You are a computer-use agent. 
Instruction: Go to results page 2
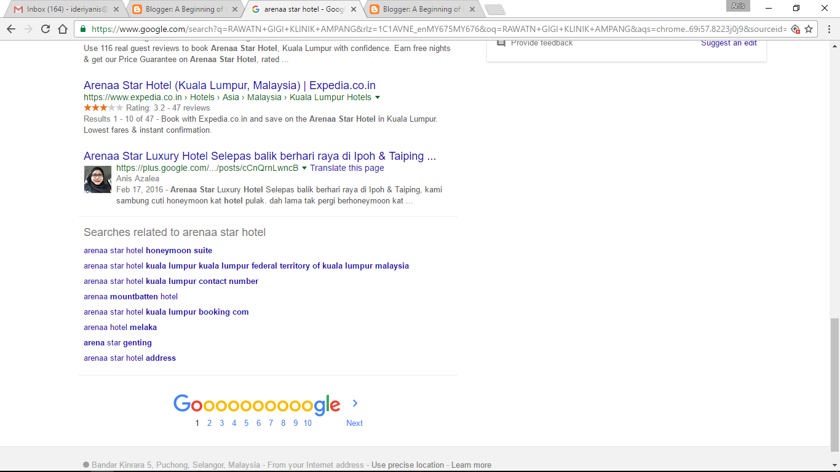[209, 423]
